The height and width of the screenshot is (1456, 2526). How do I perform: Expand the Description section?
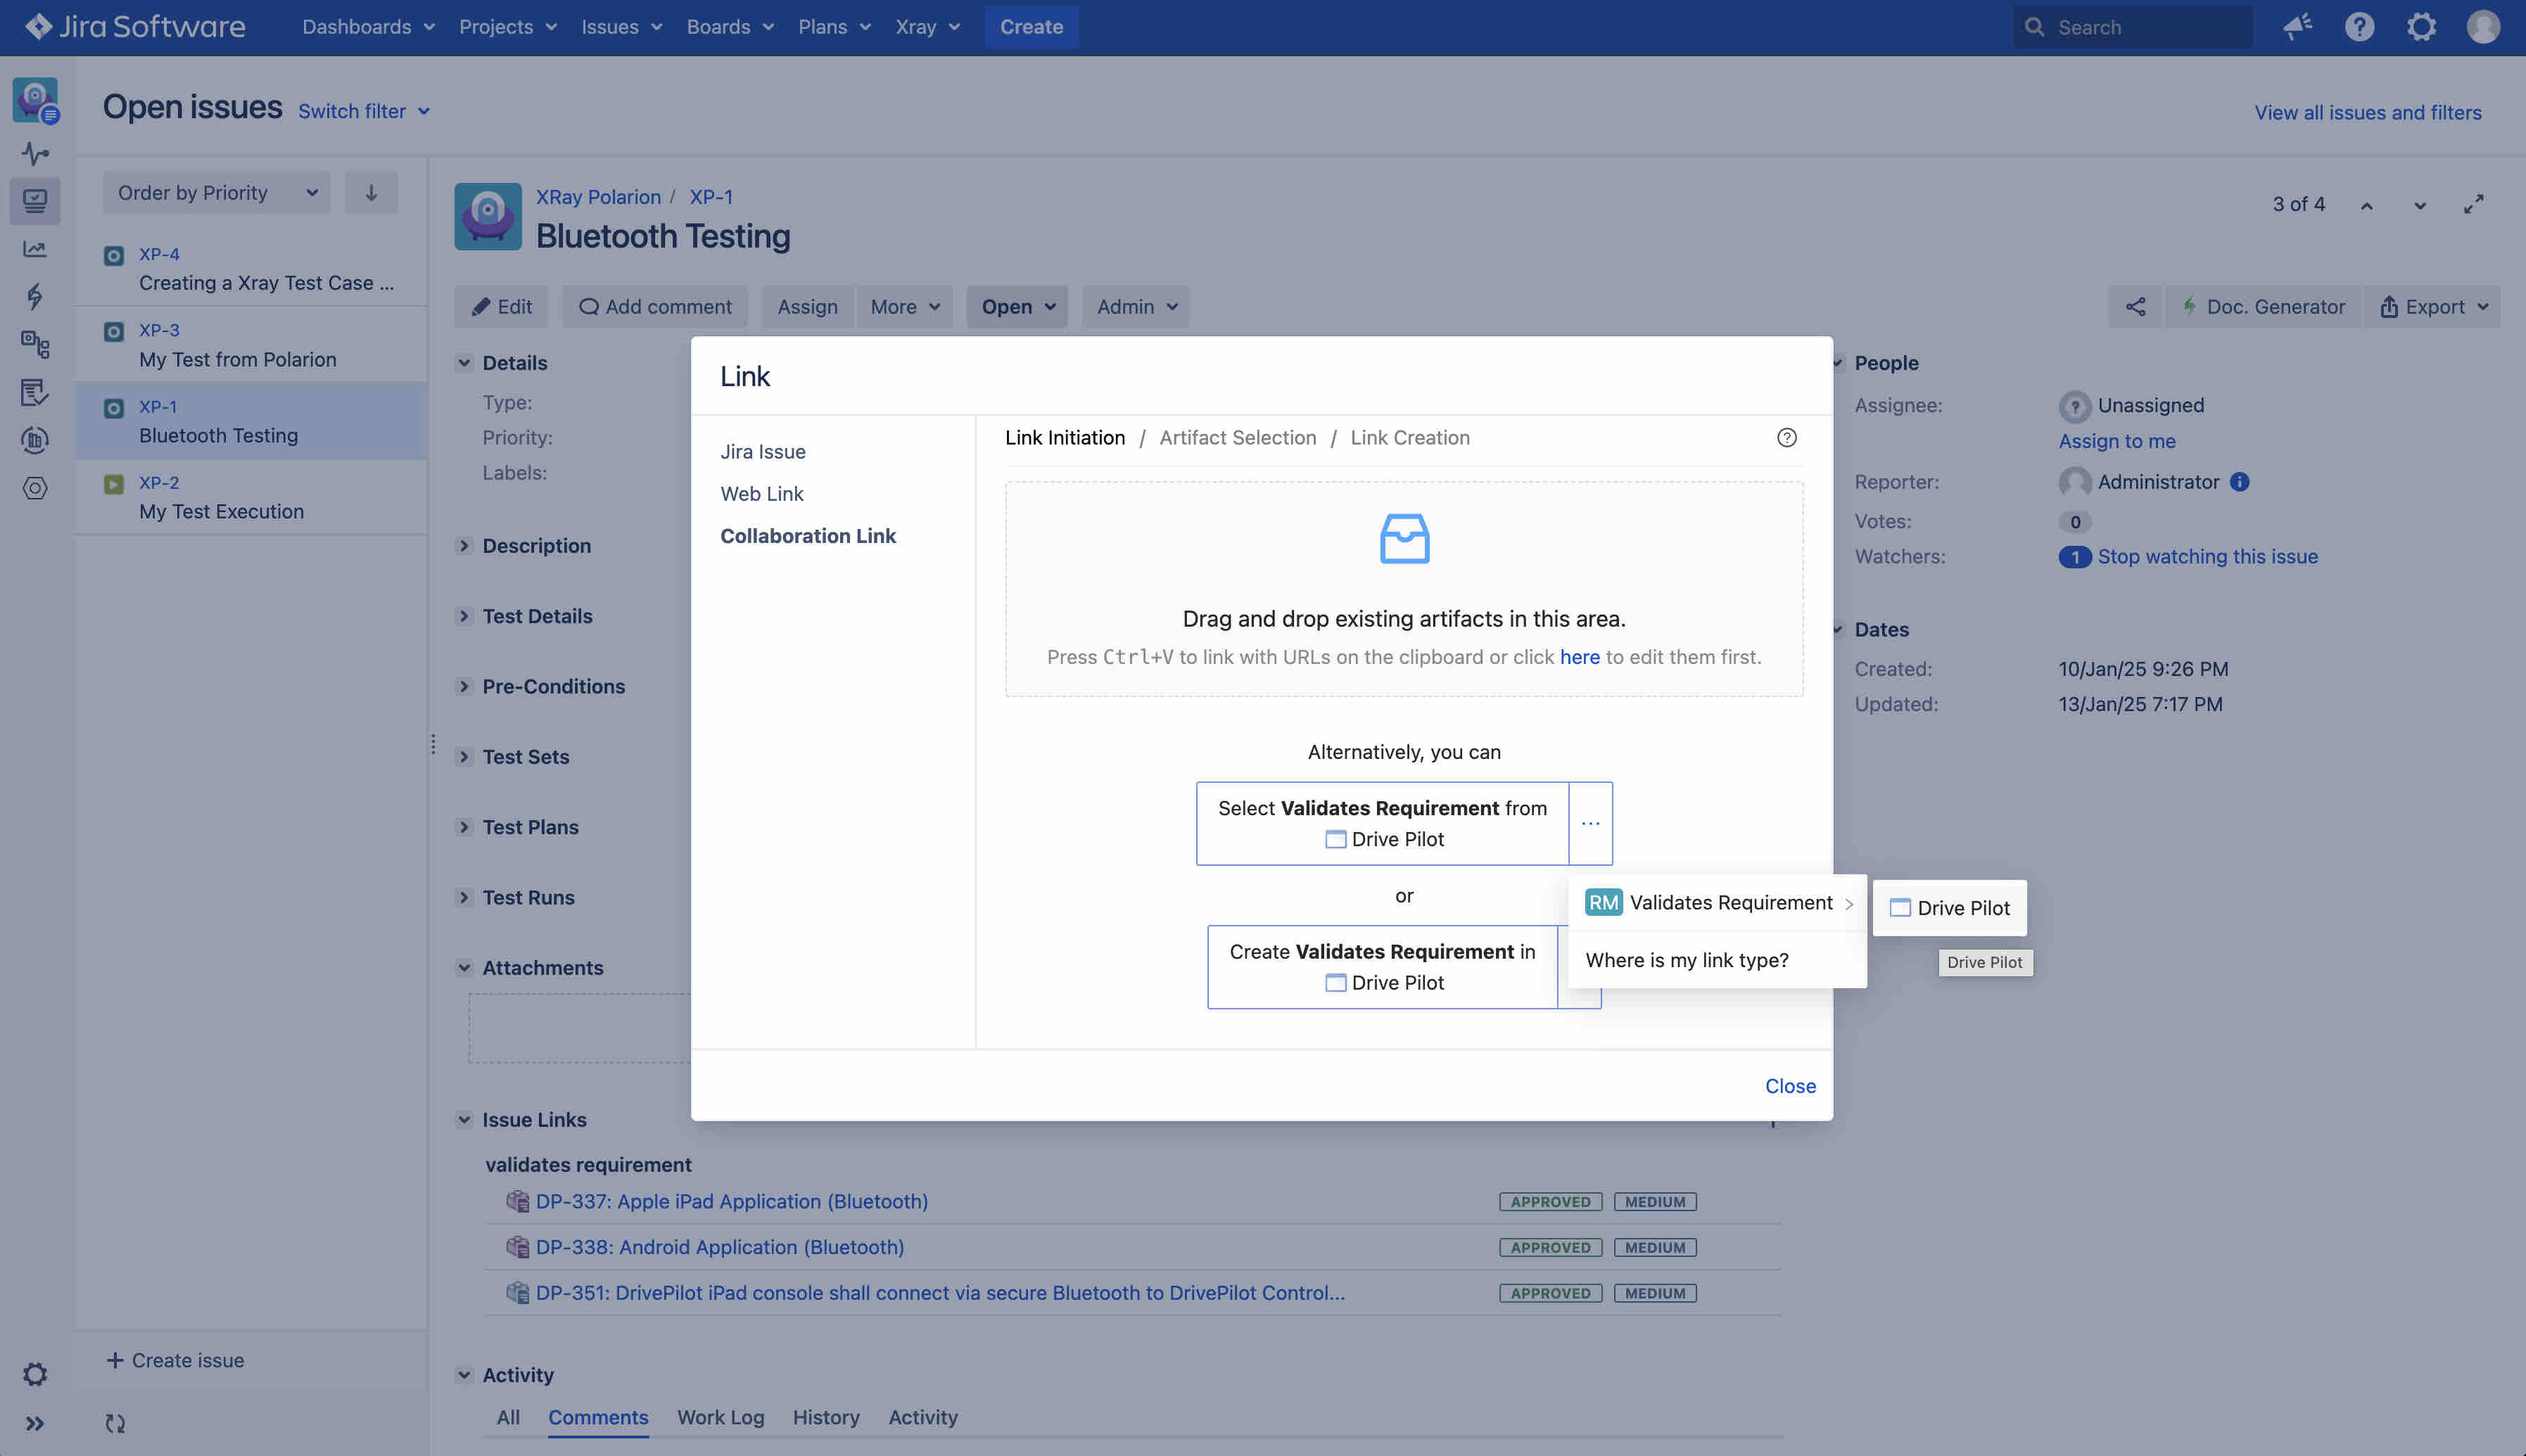[x=464, y=546]
